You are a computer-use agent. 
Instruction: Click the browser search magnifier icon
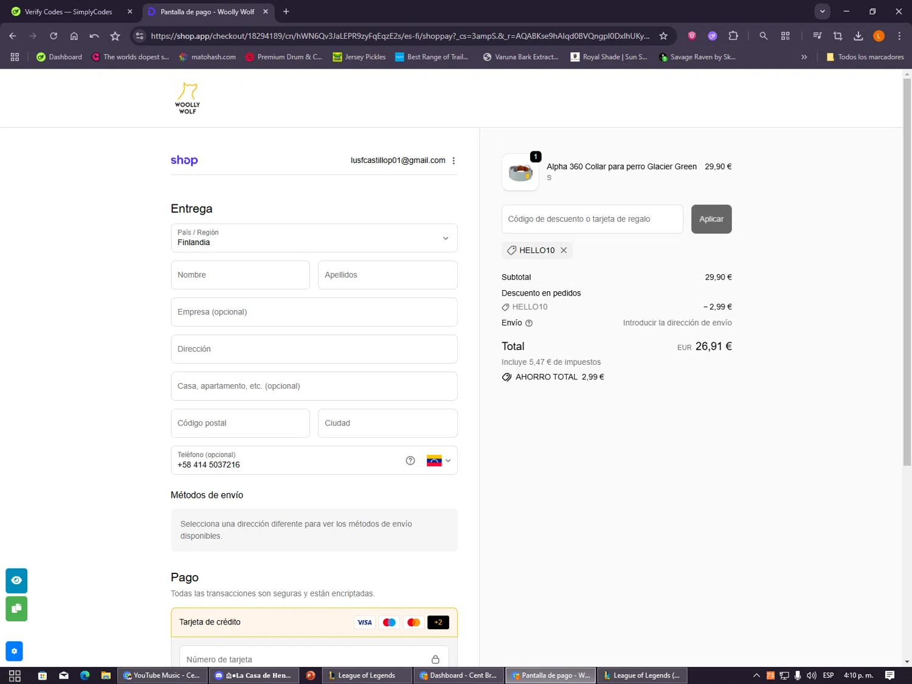click(x=764, y=36)
